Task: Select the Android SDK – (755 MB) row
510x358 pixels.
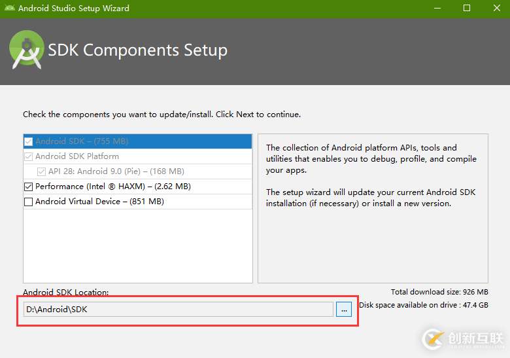Action: pos(137,141)
